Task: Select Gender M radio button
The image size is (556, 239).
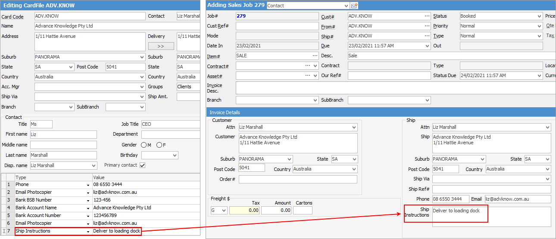Action: point(143,145)
